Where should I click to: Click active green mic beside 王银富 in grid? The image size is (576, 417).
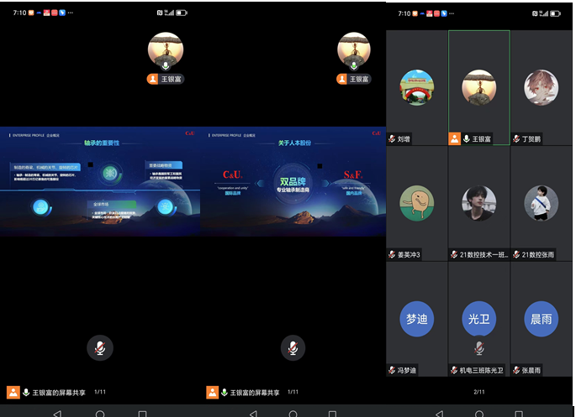pyautogui.click(x=466, y=139)
